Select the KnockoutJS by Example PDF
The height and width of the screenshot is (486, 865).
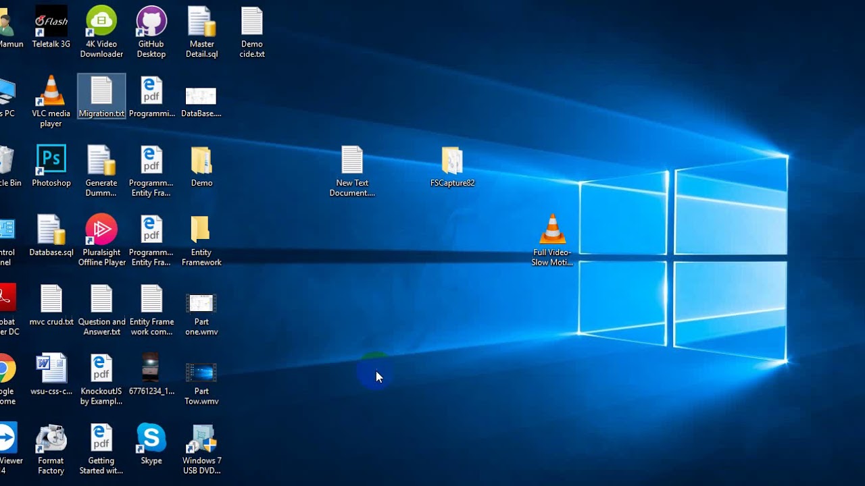(101, 379)
